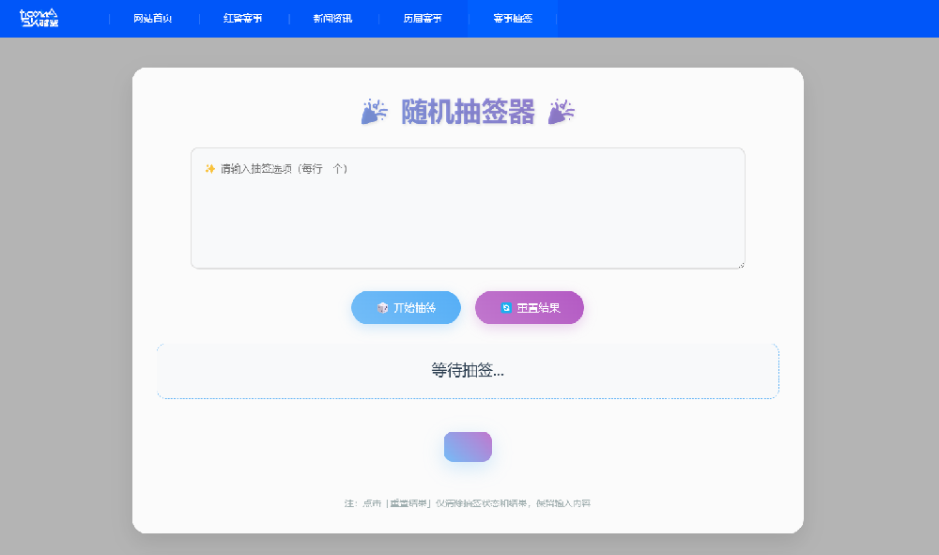Click the sparkle icon in the textarea placeholder

[x=210, y=169]
